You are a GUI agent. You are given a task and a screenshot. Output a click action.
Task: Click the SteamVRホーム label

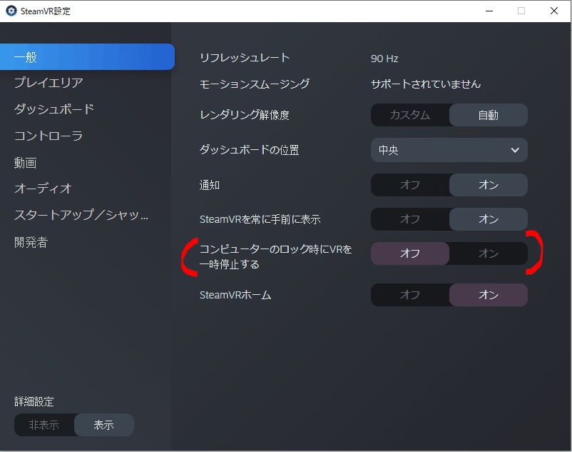(235, 295)
